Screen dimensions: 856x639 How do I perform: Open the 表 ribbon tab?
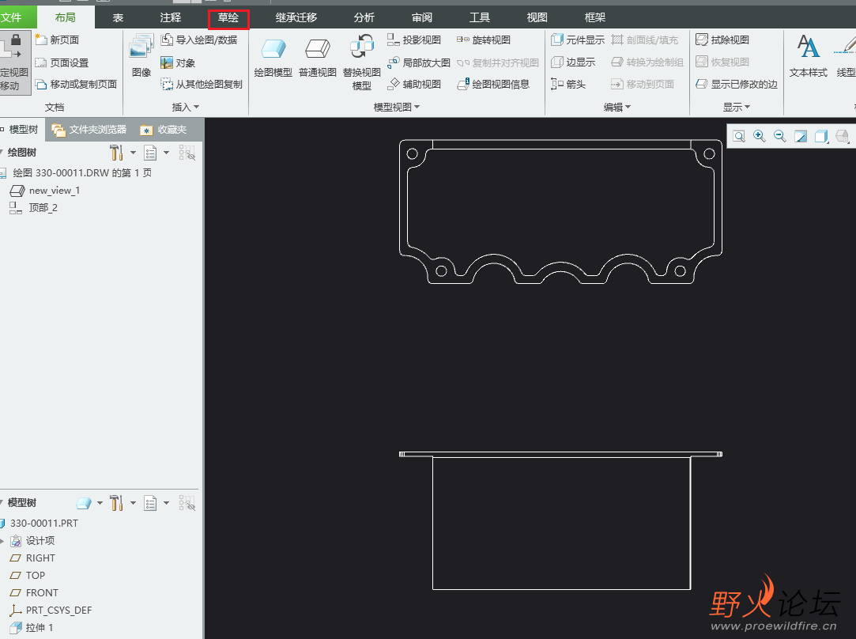(x=118, y=17)
